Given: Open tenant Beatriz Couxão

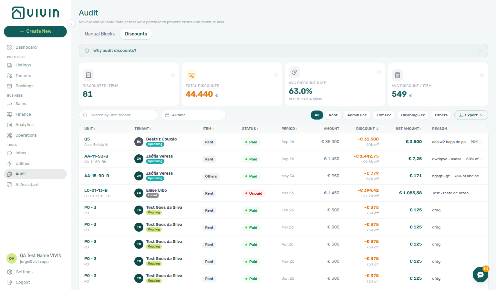Looking at the screenshot, I should (x=161, y=139).
